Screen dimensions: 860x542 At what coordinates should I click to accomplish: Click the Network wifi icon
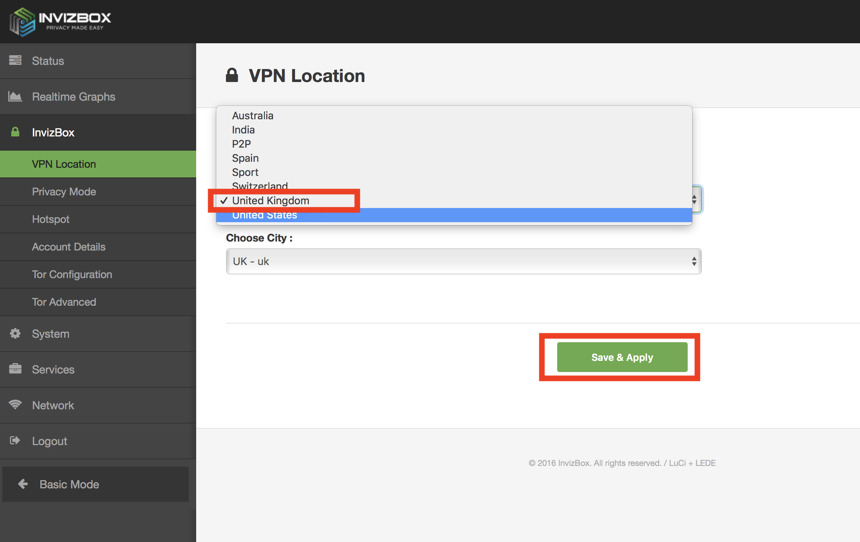[15, 405]
